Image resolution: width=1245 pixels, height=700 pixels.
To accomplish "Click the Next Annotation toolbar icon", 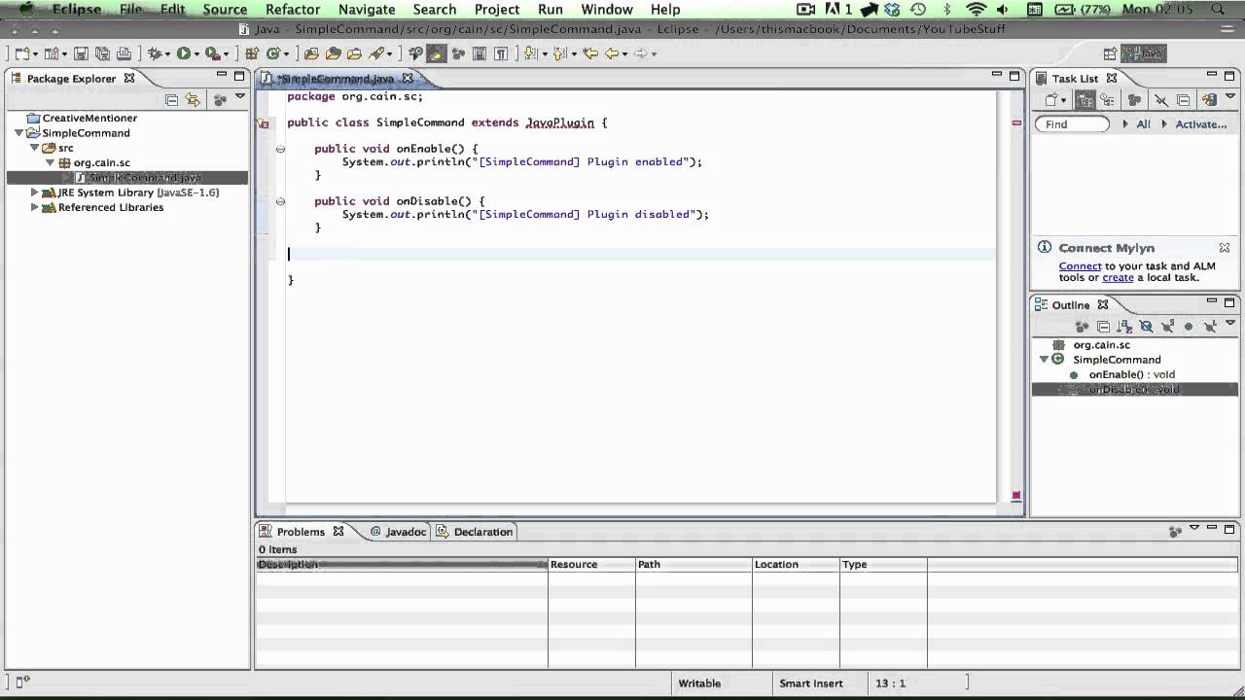I will click(x=530, y=53).
